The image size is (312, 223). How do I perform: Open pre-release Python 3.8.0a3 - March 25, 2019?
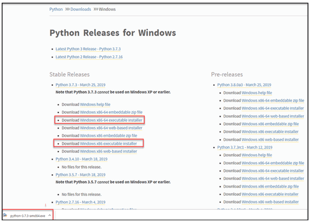tap(244, 85)
